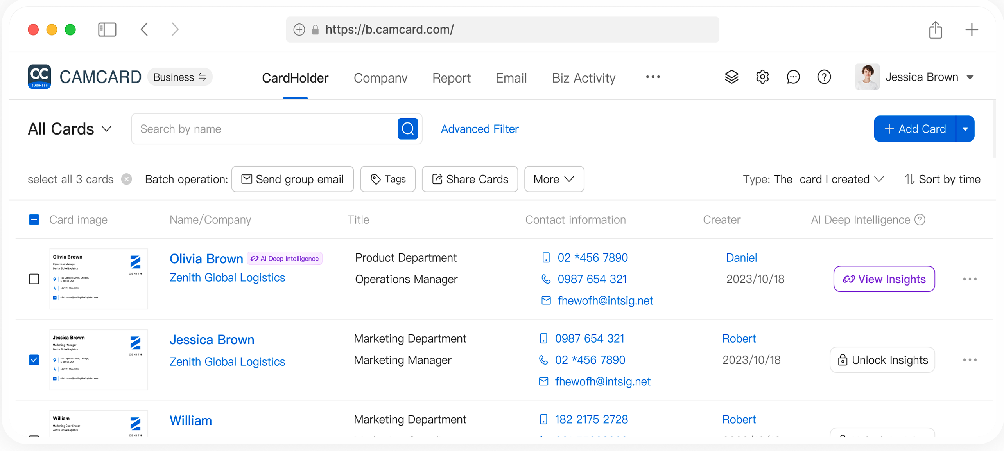Toggle the select-all header checkbox
The image size is (1004, 451).
click(34, 220)
